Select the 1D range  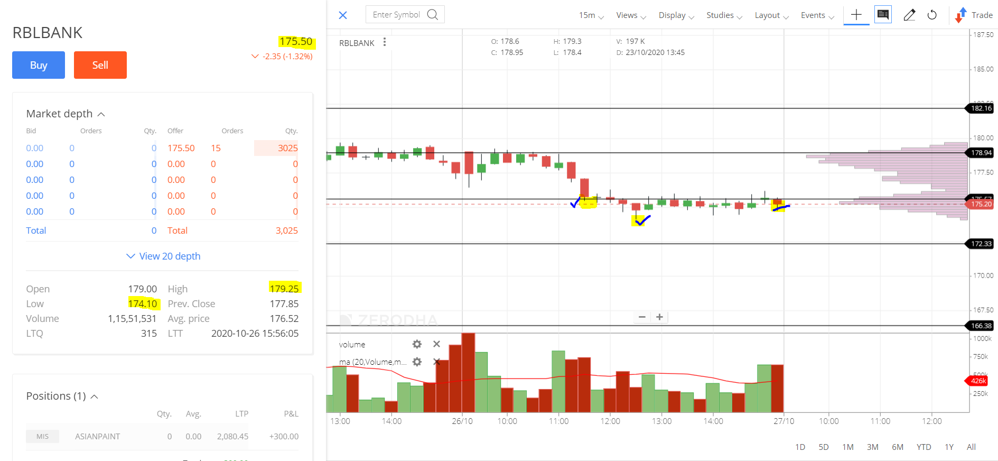(x=800, y=447)
